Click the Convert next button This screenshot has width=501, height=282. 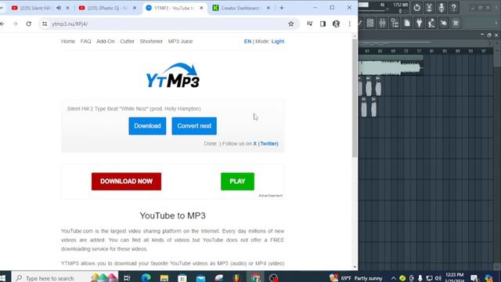tap(194, 126)
